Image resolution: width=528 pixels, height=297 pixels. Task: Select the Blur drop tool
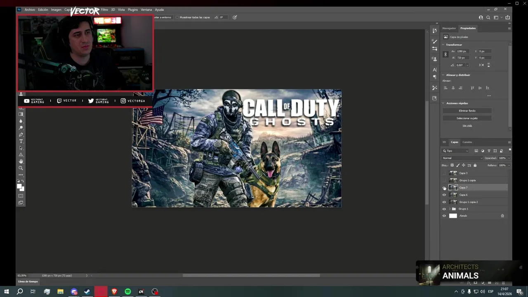(x=21, y=121)
